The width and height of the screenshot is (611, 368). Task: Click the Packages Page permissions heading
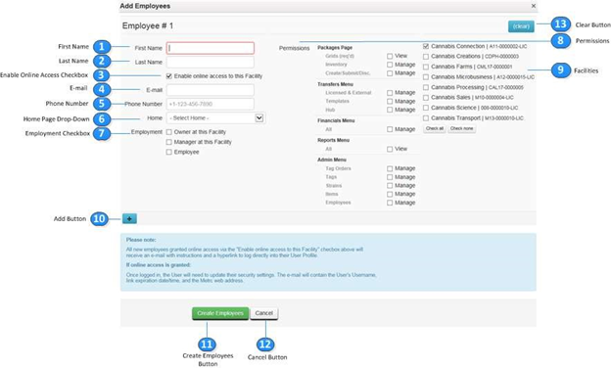pos(335,48)
